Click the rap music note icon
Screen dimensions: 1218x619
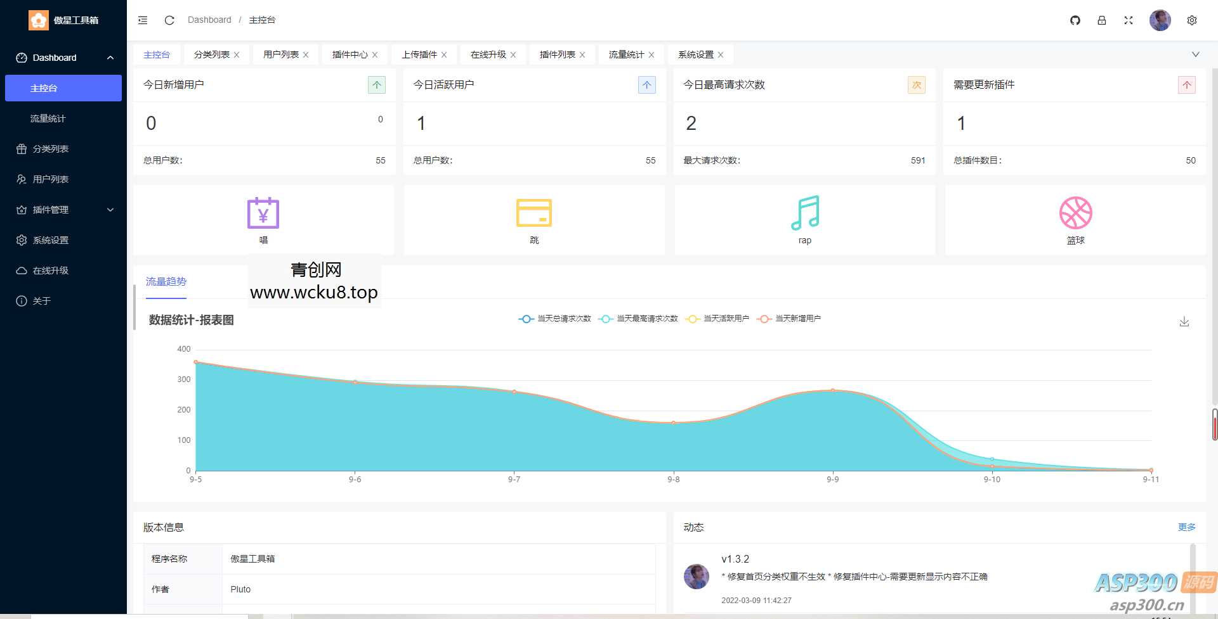point(804,212)
